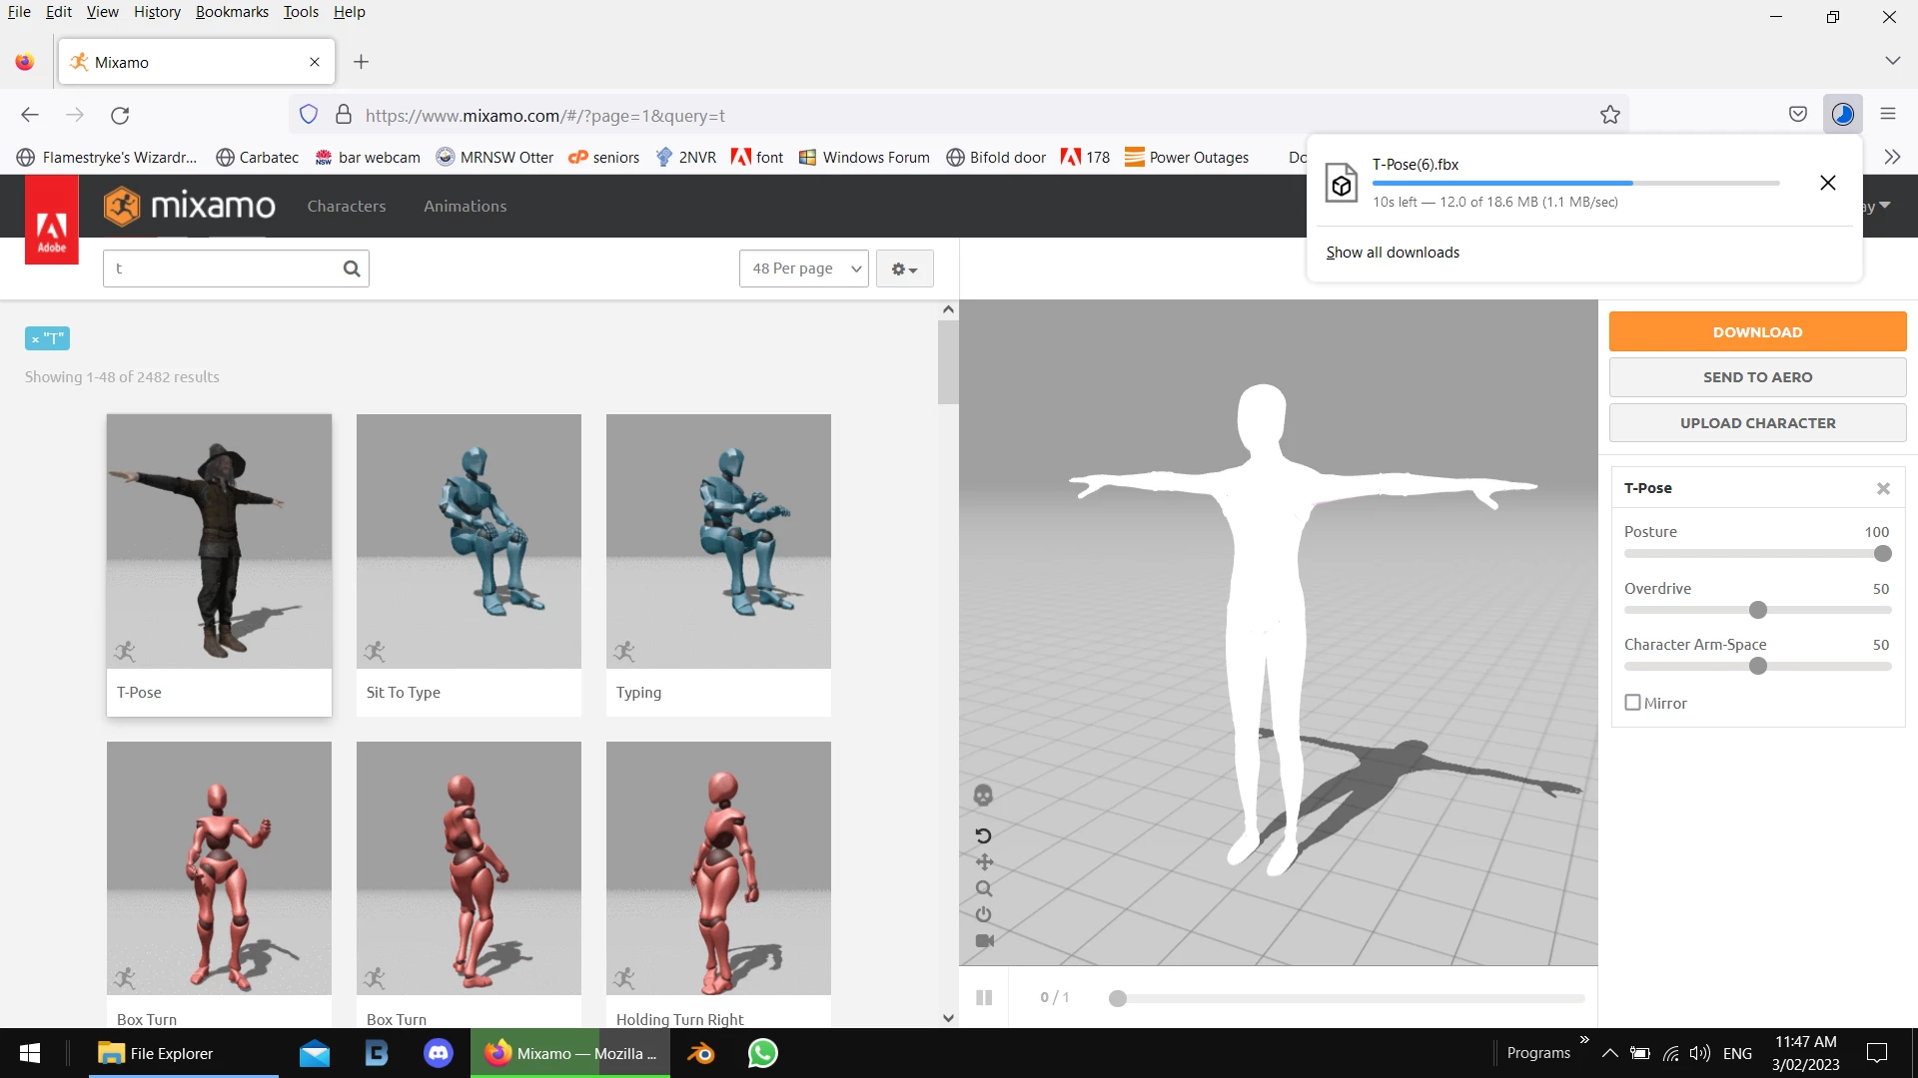
Task: Click the orange DOWNLOAD button
Action: coord(1757,331)
